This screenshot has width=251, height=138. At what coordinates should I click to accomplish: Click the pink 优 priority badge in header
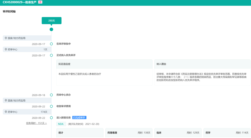(40, 2)
